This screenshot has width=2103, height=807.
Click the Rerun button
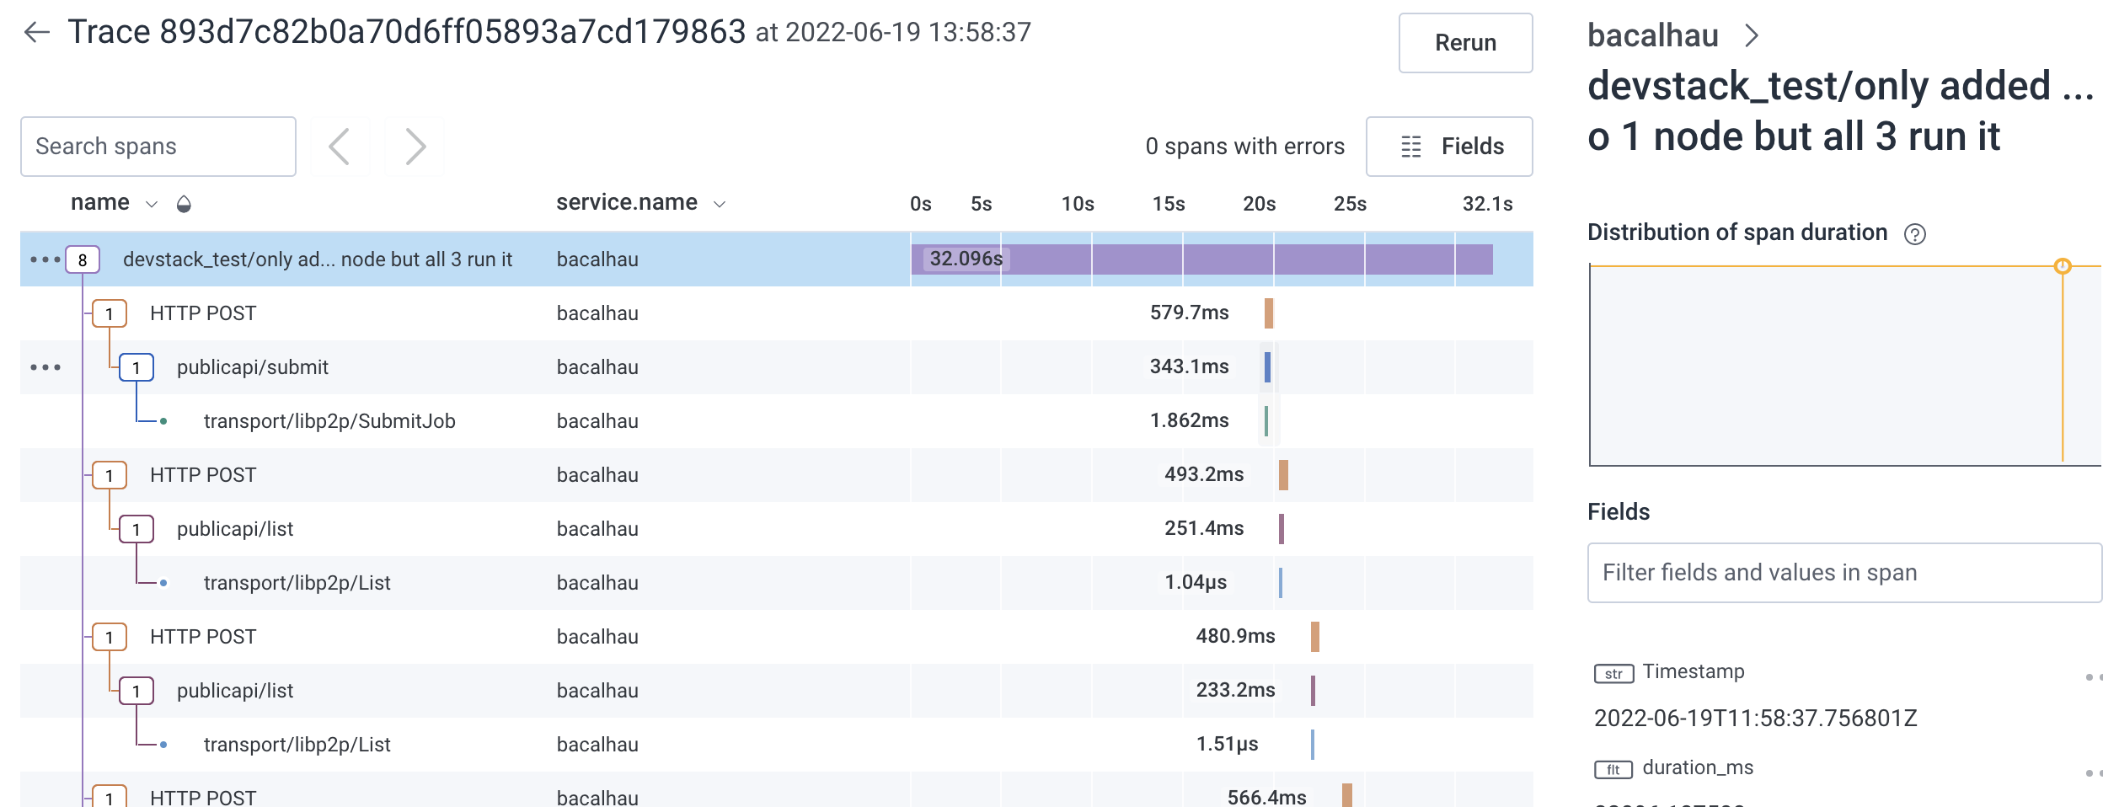[x=1464, y=42]
